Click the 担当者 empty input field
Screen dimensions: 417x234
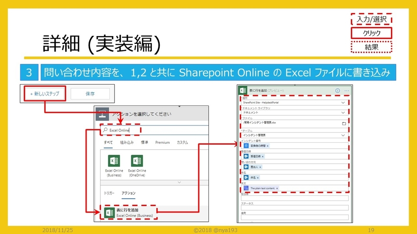coord(295,198)
